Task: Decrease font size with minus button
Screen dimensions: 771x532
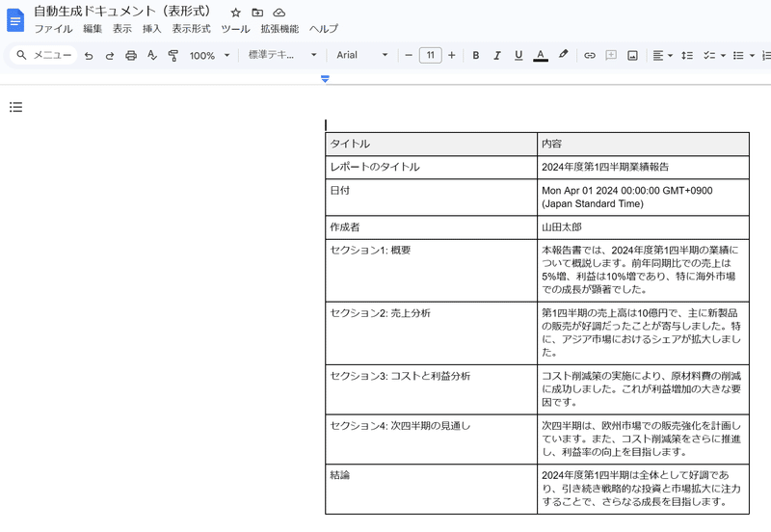Action: pos(408,55)
